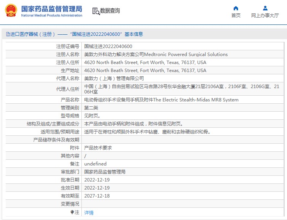The width and height of the screenshot is (287, 220).
Task: Click the 结构及组成 composition description value
Action: click(x=134, y=124)
